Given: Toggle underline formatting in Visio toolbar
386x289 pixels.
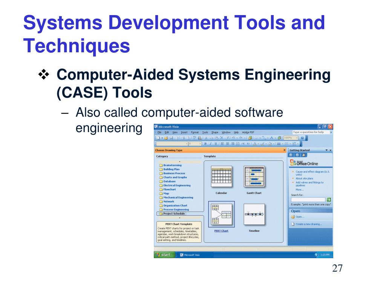Looking at the screenshot, I should pyautogui.click(x=216, y=143).
